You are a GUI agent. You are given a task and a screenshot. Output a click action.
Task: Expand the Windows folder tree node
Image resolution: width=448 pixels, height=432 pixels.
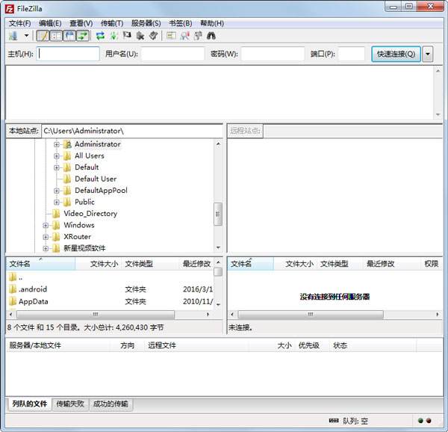(46, 225)
